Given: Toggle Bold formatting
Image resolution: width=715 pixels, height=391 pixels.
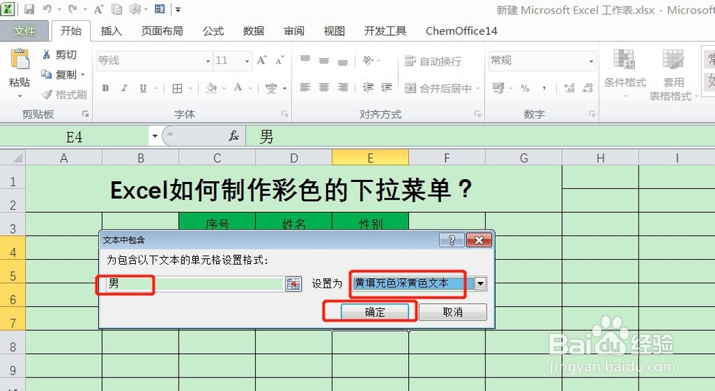Looking at the screenshot, I should coord(105,88).
